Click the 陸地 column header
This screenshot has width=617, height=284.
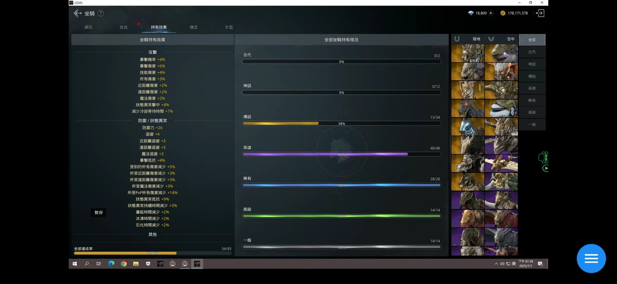click(476, 39)
